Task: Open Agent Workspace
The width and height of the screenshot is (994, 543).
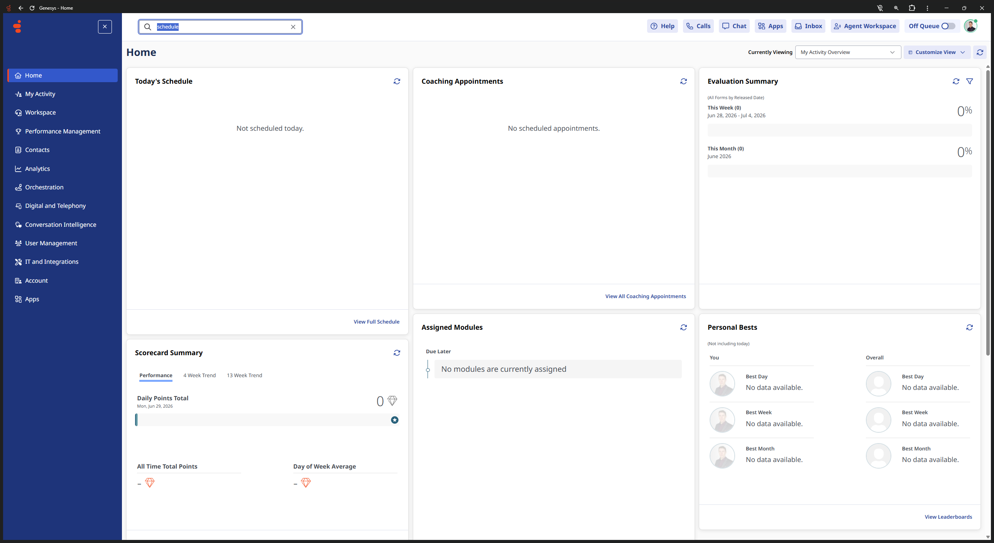Action: tap(865, 26)
